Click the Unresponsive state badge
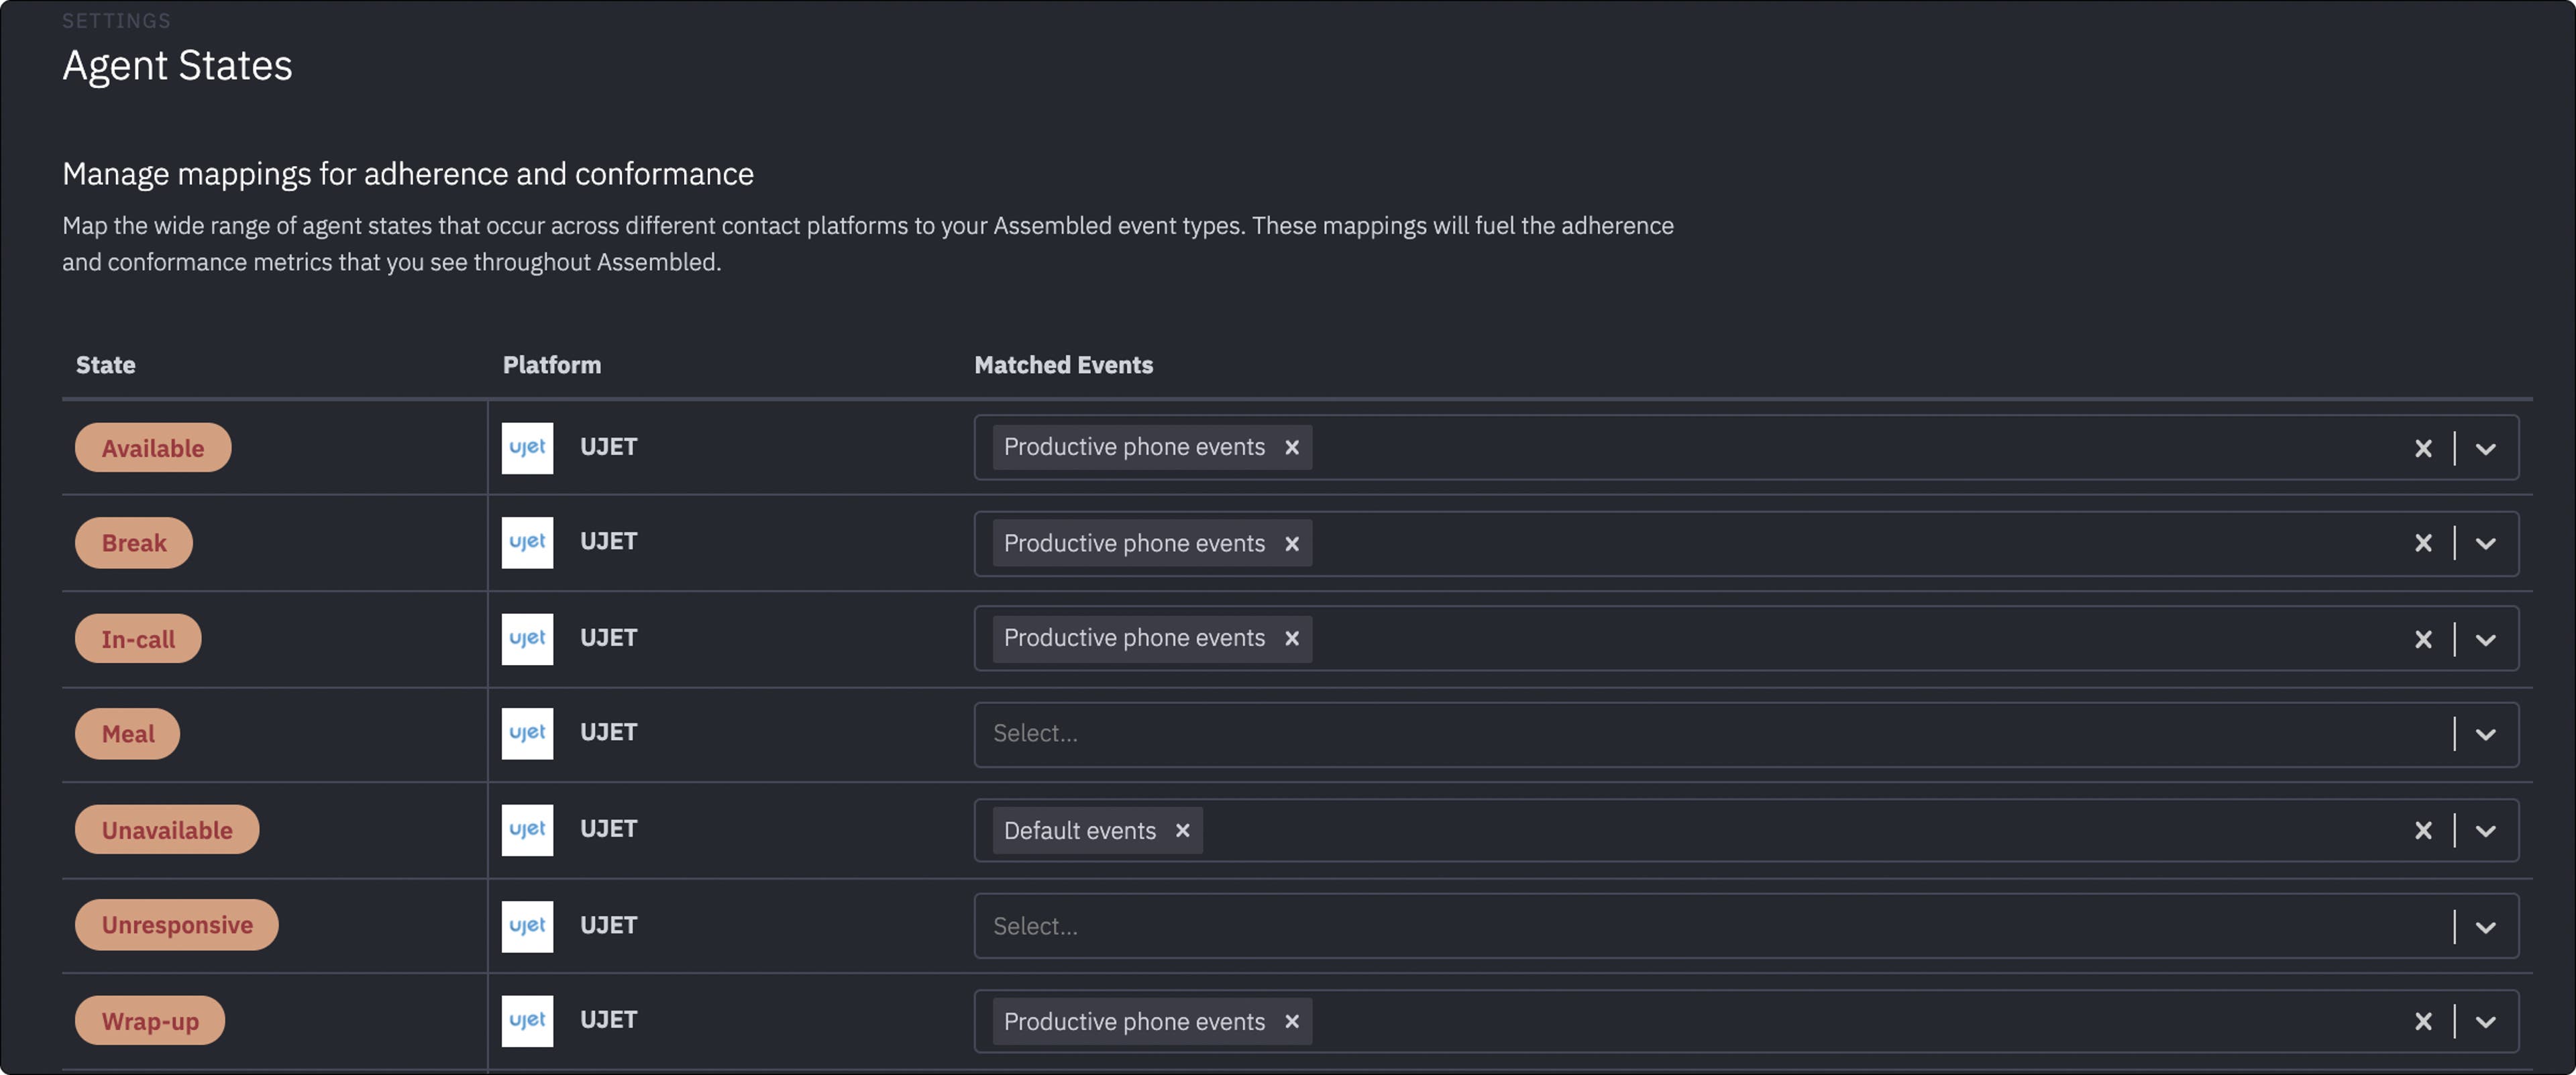 pos(177,925)
